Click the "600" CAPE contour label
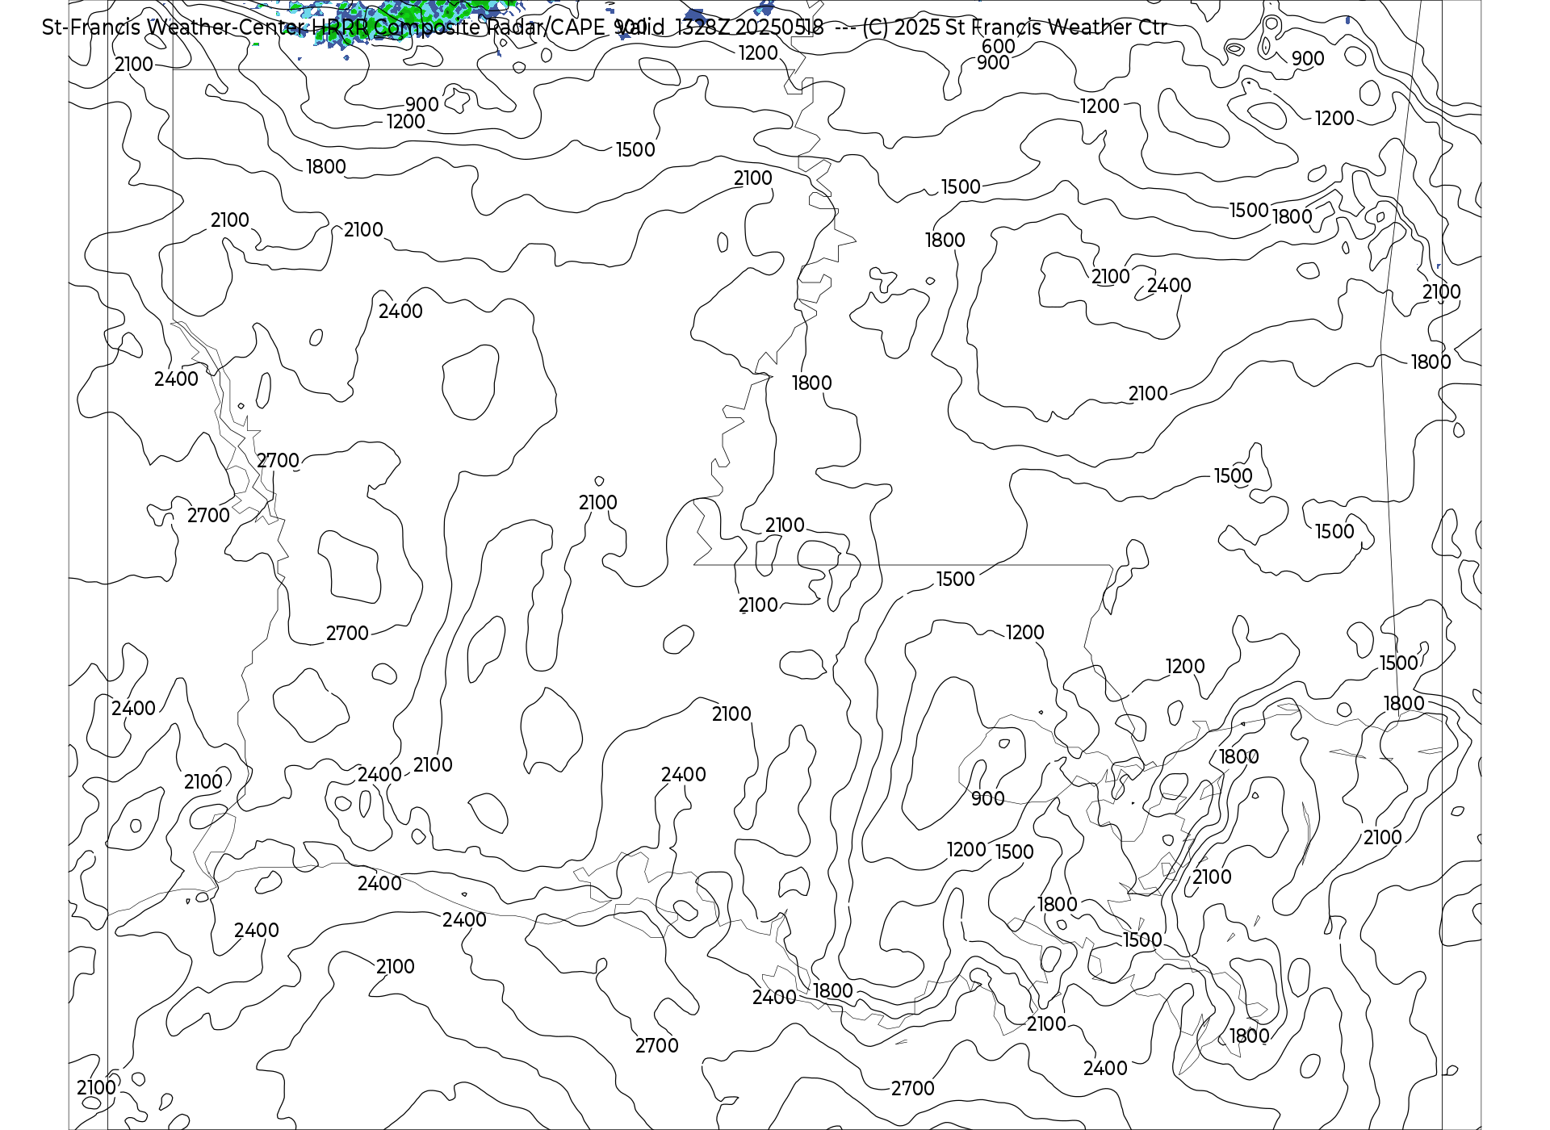This screenshot has width=1550, height=1130. pos(998,47)
